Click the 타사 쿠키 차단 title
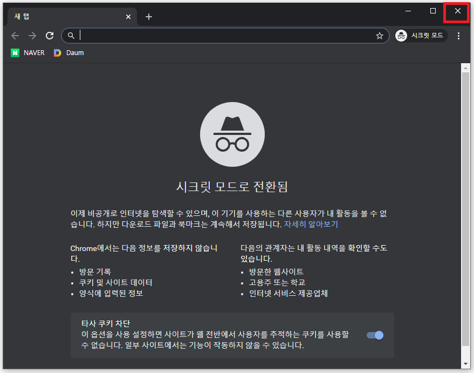 click(106, 323)
